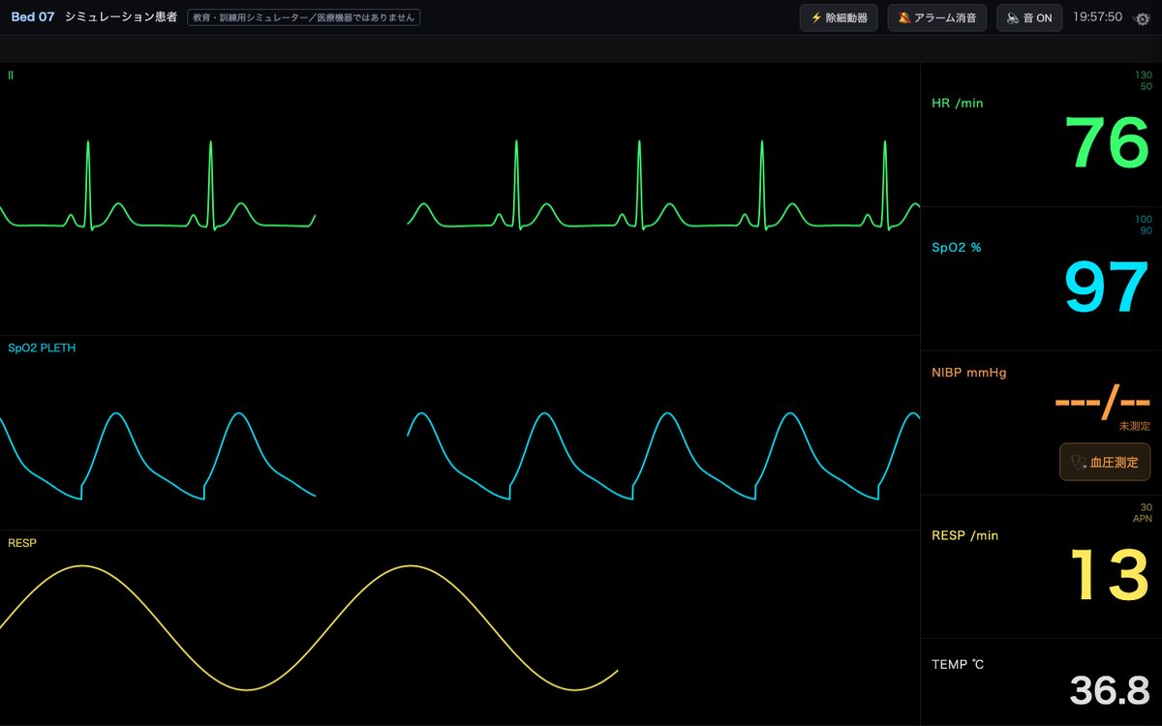This screenshot has height=726, width=1162.
Task: Silence alarms with アラーム消音 button
Action: pyautogui.click(x=937, y=17)
